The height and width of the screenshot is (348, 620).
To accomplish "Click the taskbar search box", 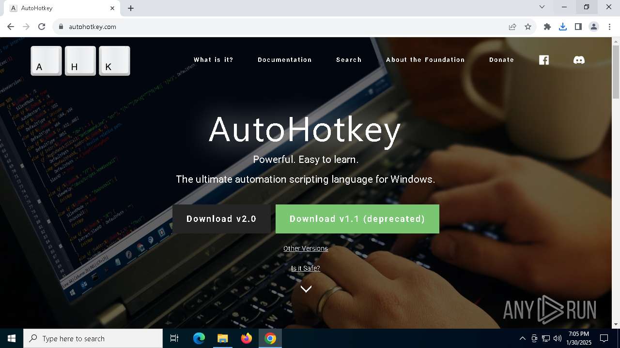I will [x=93, y=338].
